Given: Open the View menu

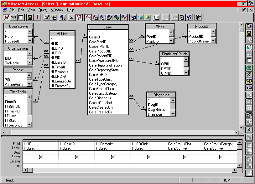Looking at the screenshot, I should [31, 10].
